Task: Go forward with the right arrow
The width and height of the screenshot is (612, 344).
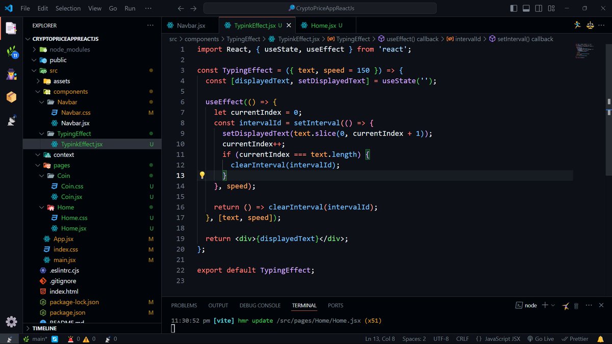Action: click(x=193, y=8)
